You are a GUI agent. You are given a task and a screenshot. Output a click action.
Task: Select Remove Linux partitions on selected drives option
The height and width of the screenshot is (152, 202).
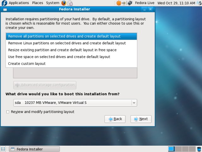tap(71, 43)
